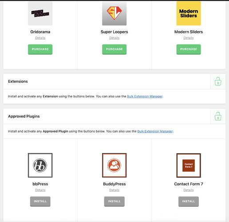View Details for Modern Sliders
229x222 pixels.
[x=189, y=38]
